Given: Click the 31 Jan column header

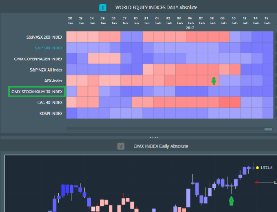Looking at the screenshot, I should 147,21.
